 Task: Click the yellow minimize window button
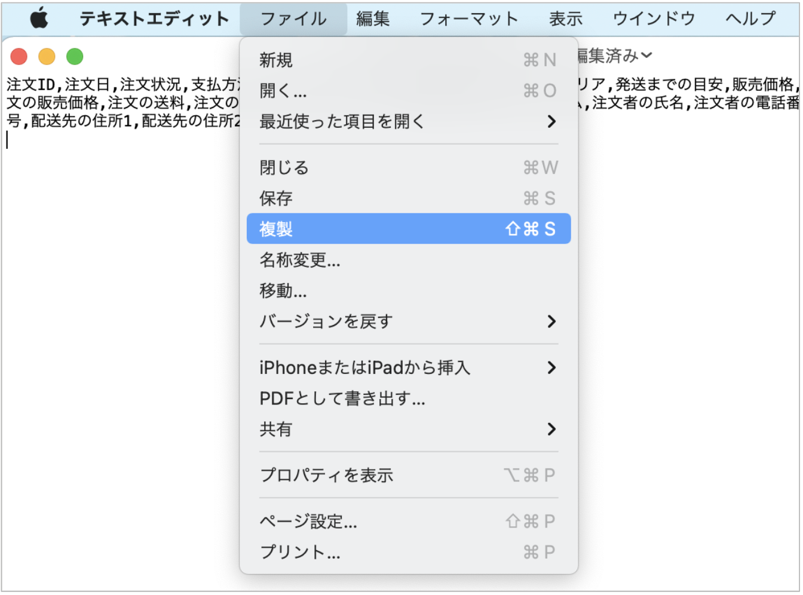point(47,57)
